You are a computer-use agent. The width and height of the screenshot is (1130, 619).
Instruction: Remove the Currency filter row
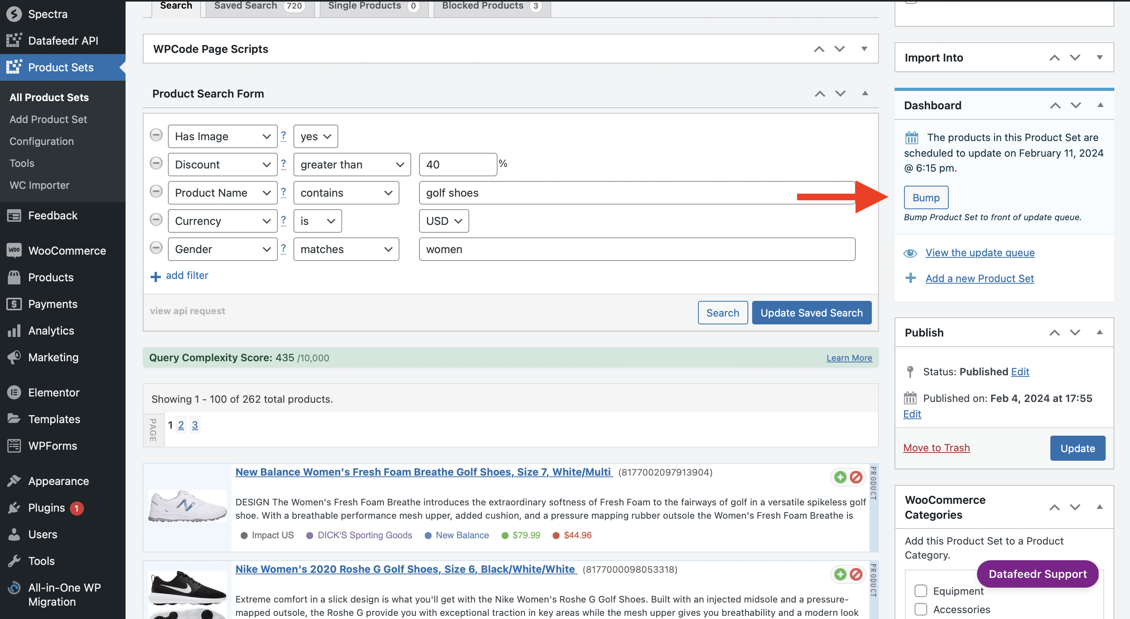156,219
